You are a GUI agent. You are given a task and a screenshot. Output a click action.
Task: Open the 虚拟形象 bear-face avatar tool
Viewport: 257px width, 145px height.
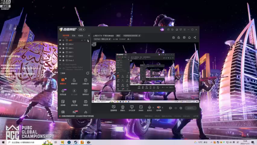coord(74,103)
